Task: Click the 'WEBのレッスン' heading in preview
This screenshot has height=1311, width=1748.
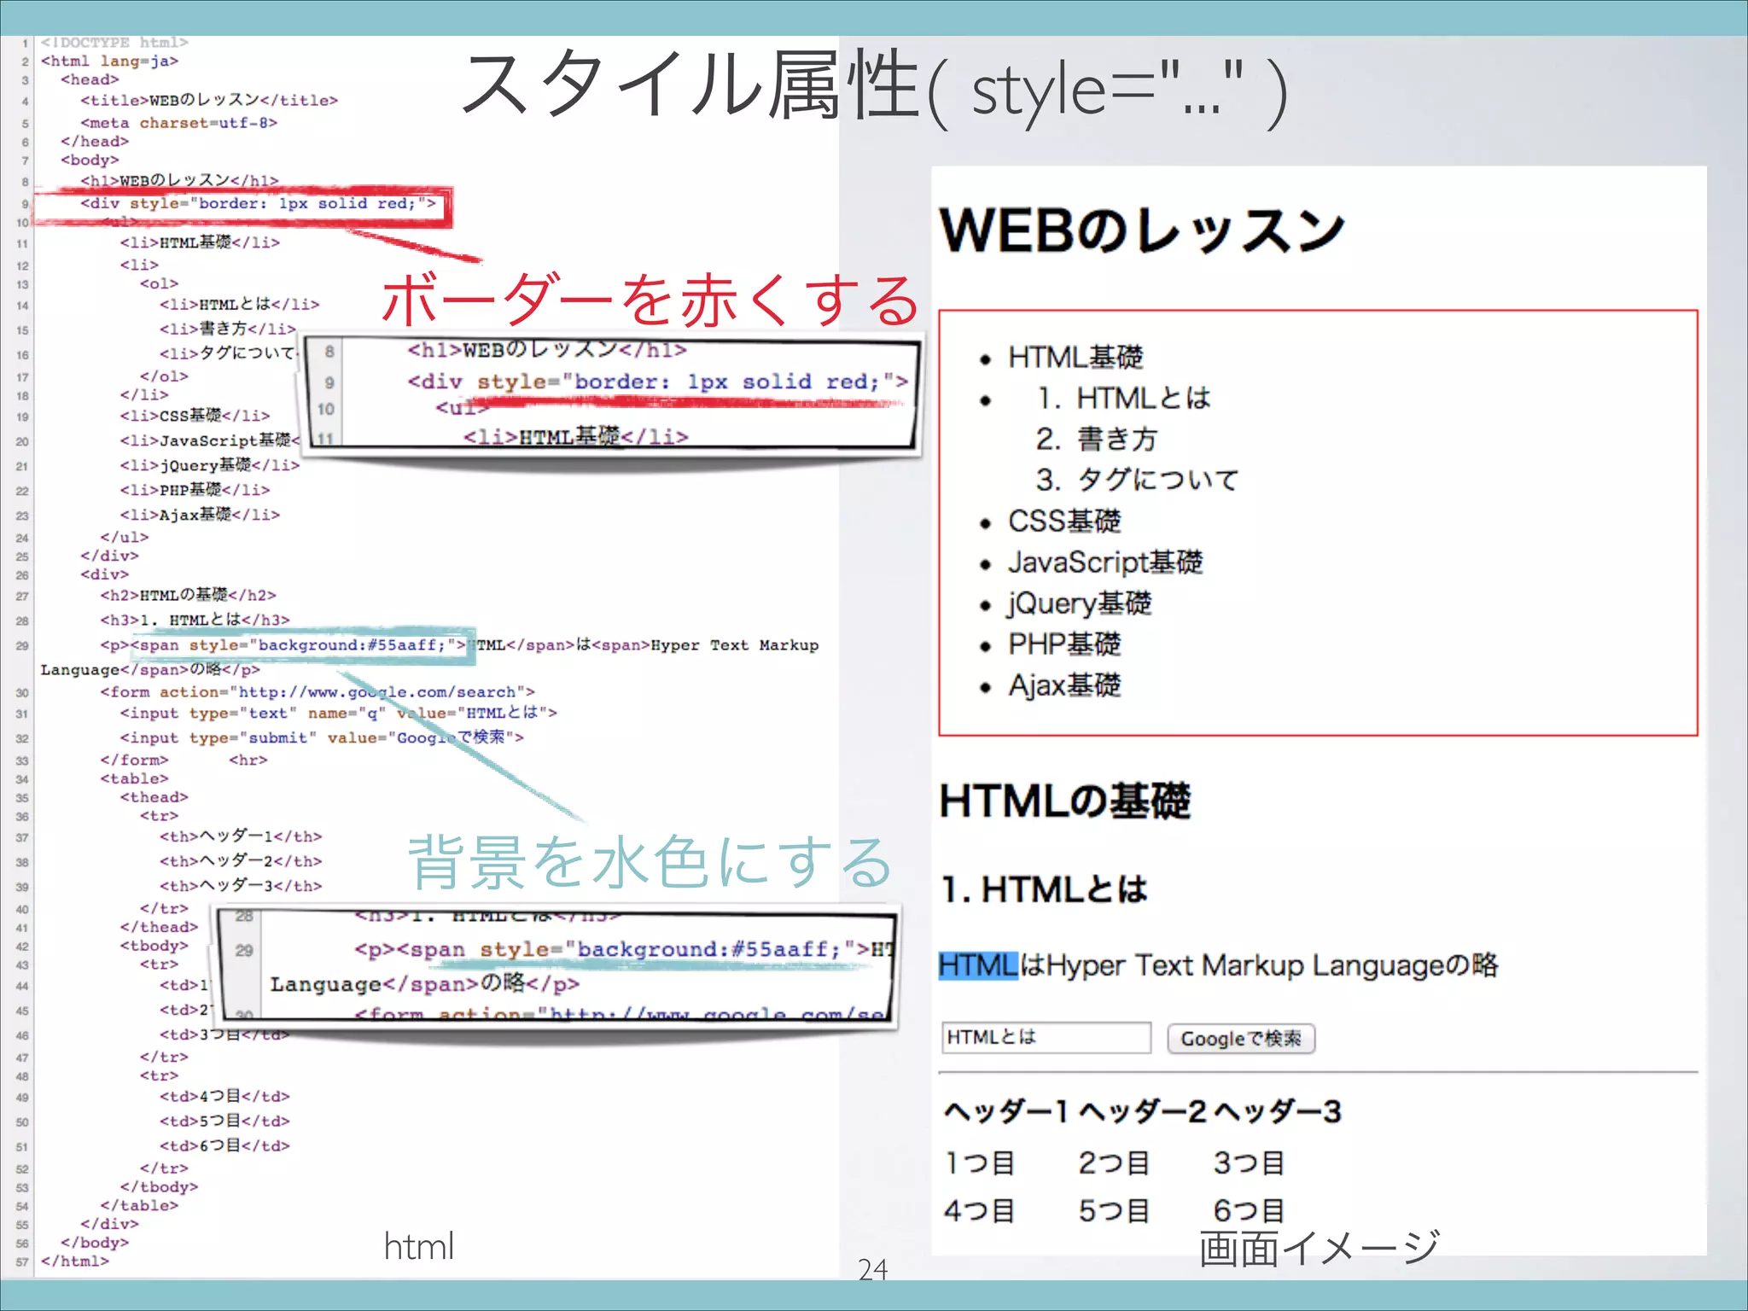Action: click(x=1142, y=230)
